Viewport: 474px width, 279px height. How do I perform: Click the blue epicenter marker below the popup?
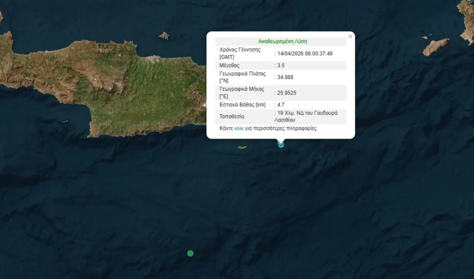click(281, 144)
